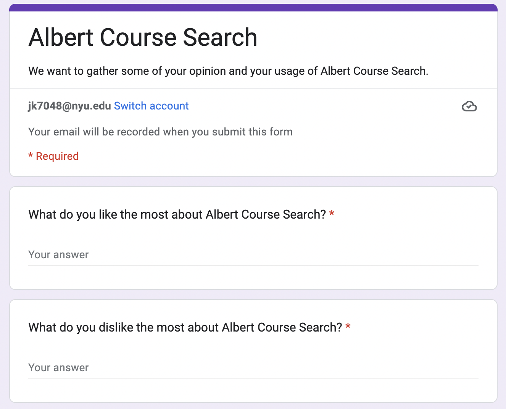This screenshot has width=506, height=409.
Task: Click the red asterisk before "Required"
Action: click(x=31, y=156)
